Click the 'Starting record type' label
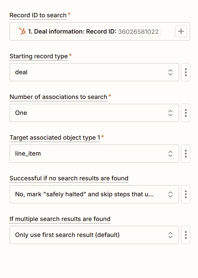 (x=39, y=56)
